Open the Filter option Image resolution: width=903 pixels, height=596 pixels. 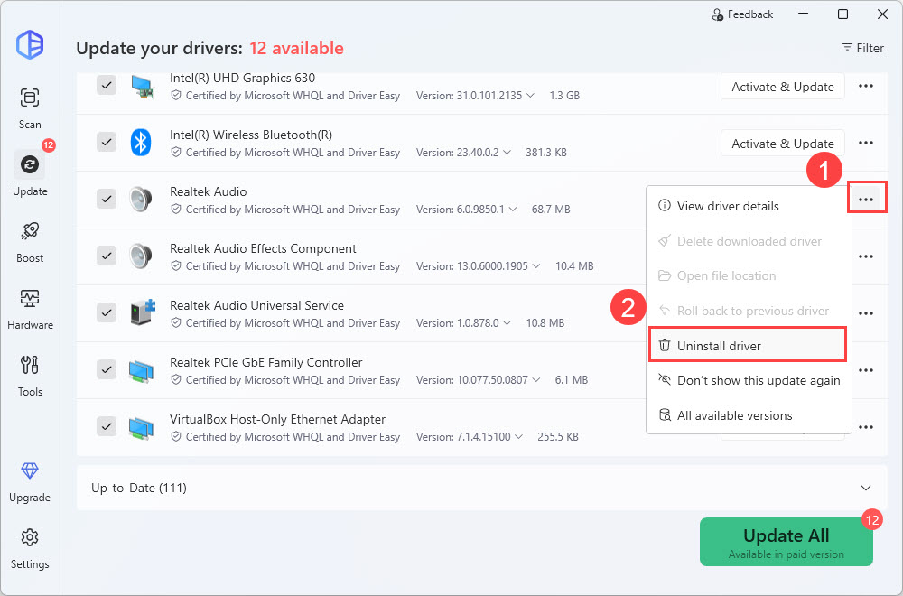(x=862, y=48)
